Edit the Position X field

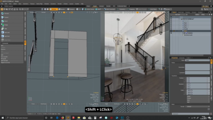pyautogui.click(x=197, y=78)
